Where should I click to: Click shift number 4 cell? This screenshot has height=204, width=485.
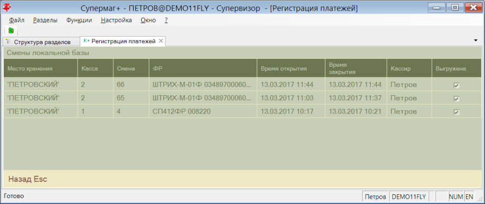pos(131,111)
